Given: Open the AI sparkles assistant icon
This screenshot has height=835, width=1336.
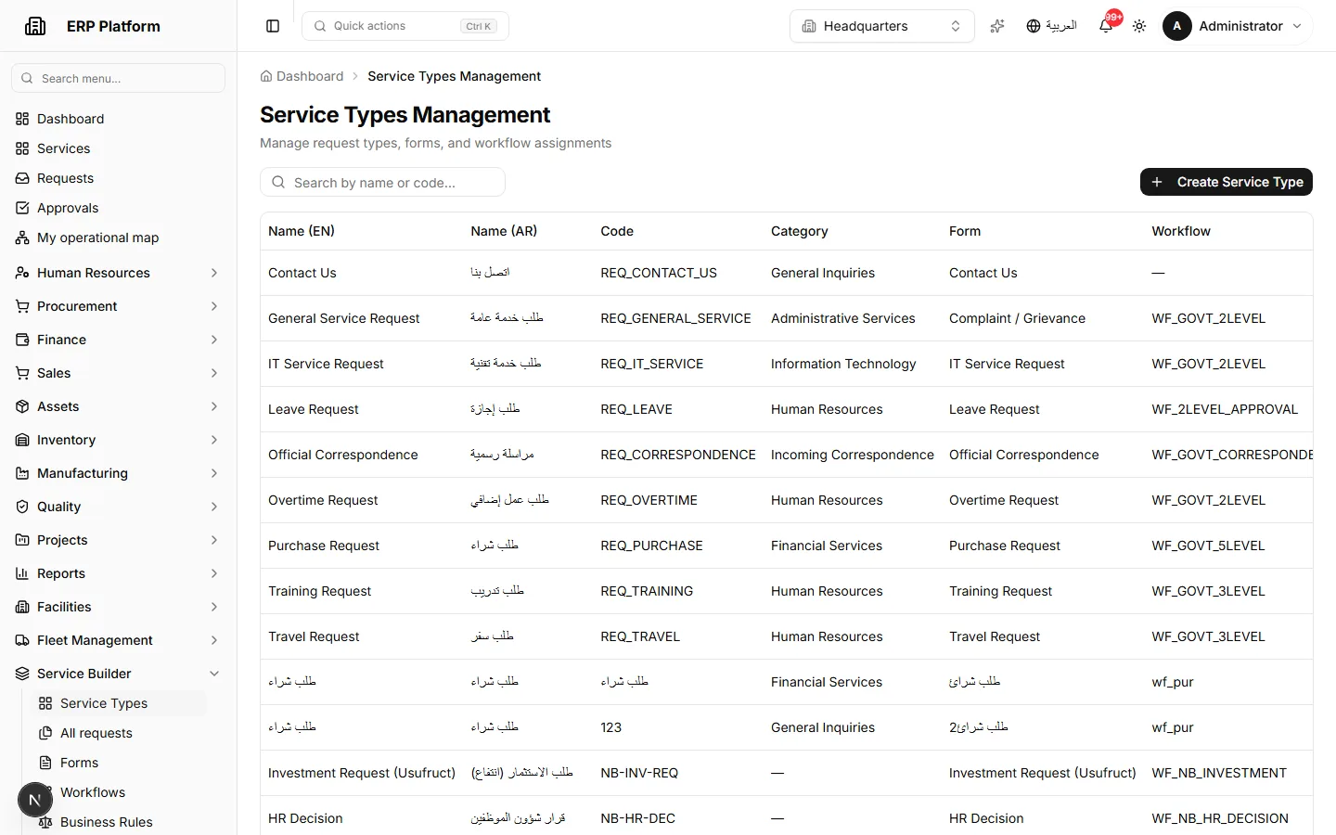Looking at the screenshot, I should (x=997, y=26).
